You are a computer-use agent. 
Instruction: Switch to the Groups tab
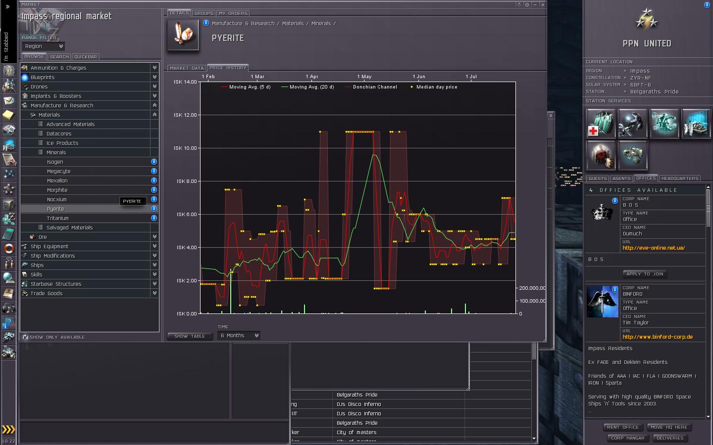click(204, 13)
